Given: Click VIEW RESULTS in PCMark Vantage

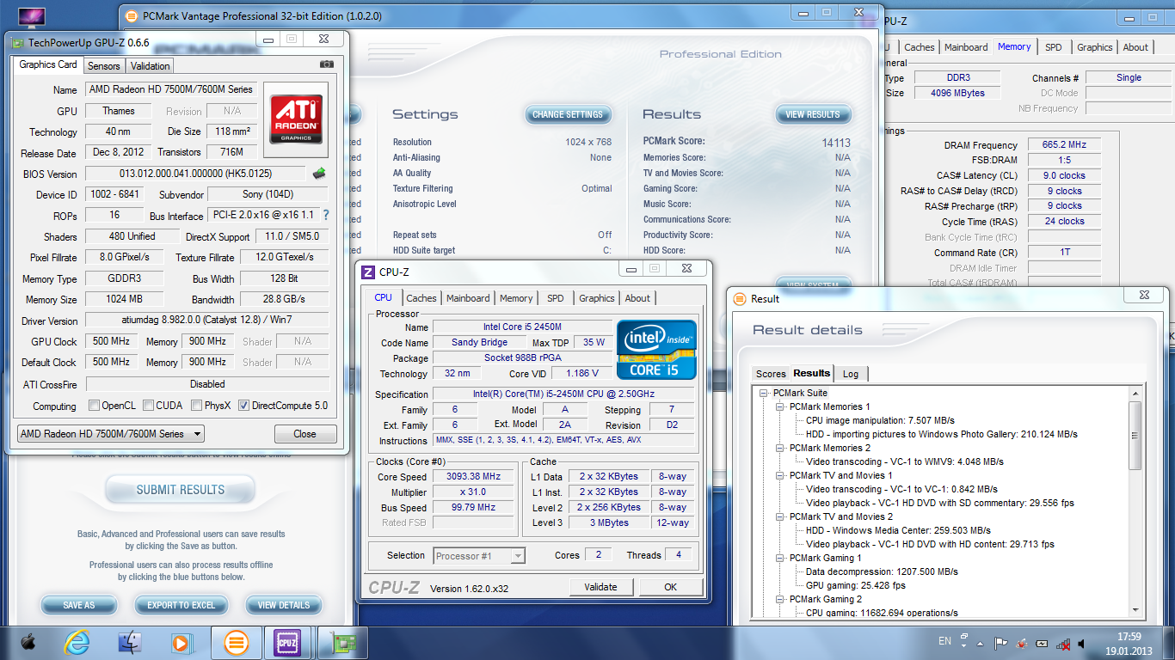Looking at the screenshot, I should 813,114.
